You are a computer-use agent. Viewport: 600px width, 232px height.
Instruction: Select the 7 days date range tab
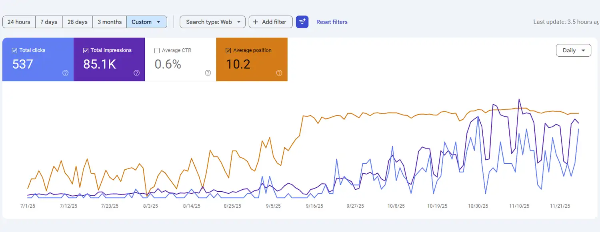49,22
